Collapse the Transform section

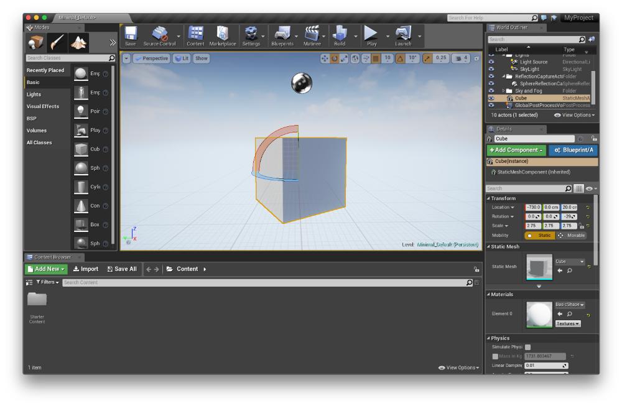[489, 198]
